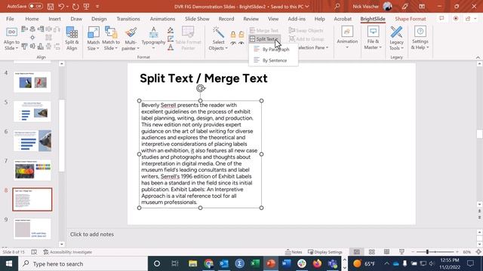
Task: Switch to the Design tab
Action: [99, 19]
